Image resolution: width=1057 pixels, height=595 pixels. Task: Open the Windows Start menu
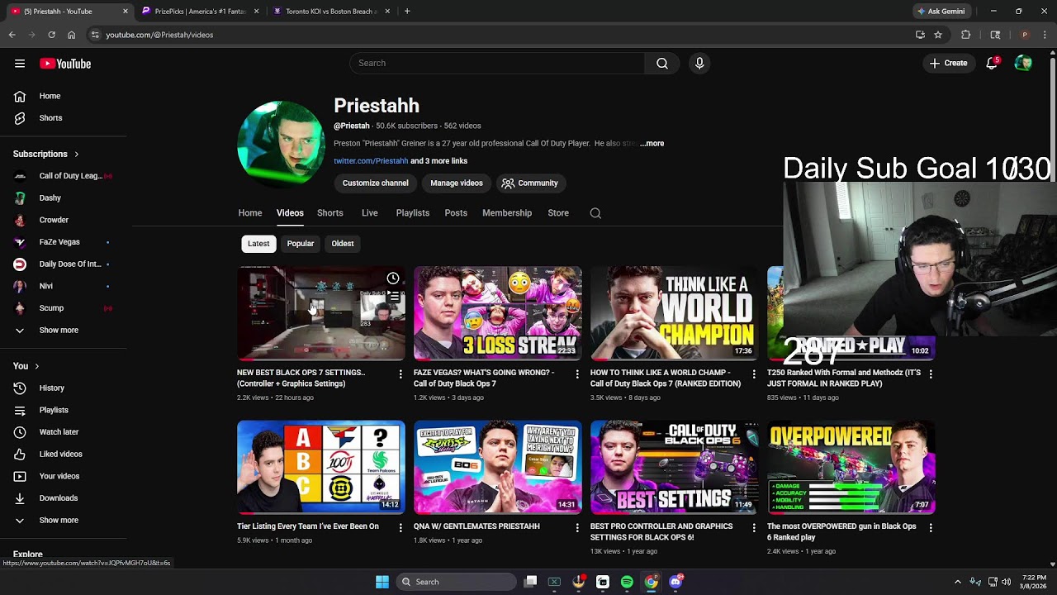(x=382, y=582)
